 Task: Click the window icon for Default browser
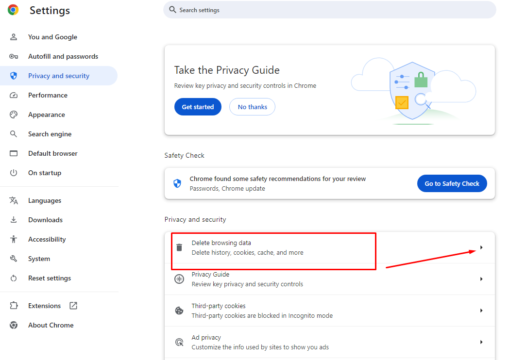14,153
